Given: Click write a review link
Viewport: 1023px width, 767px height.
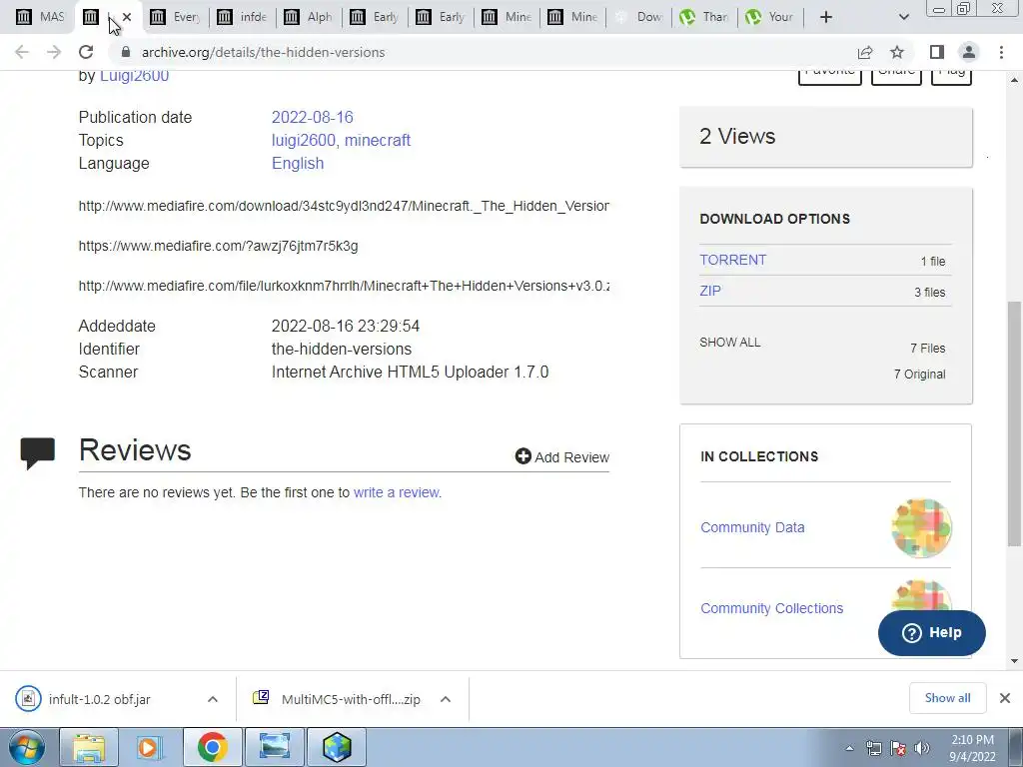Looking at the screenshot, I should coord(397,492).
